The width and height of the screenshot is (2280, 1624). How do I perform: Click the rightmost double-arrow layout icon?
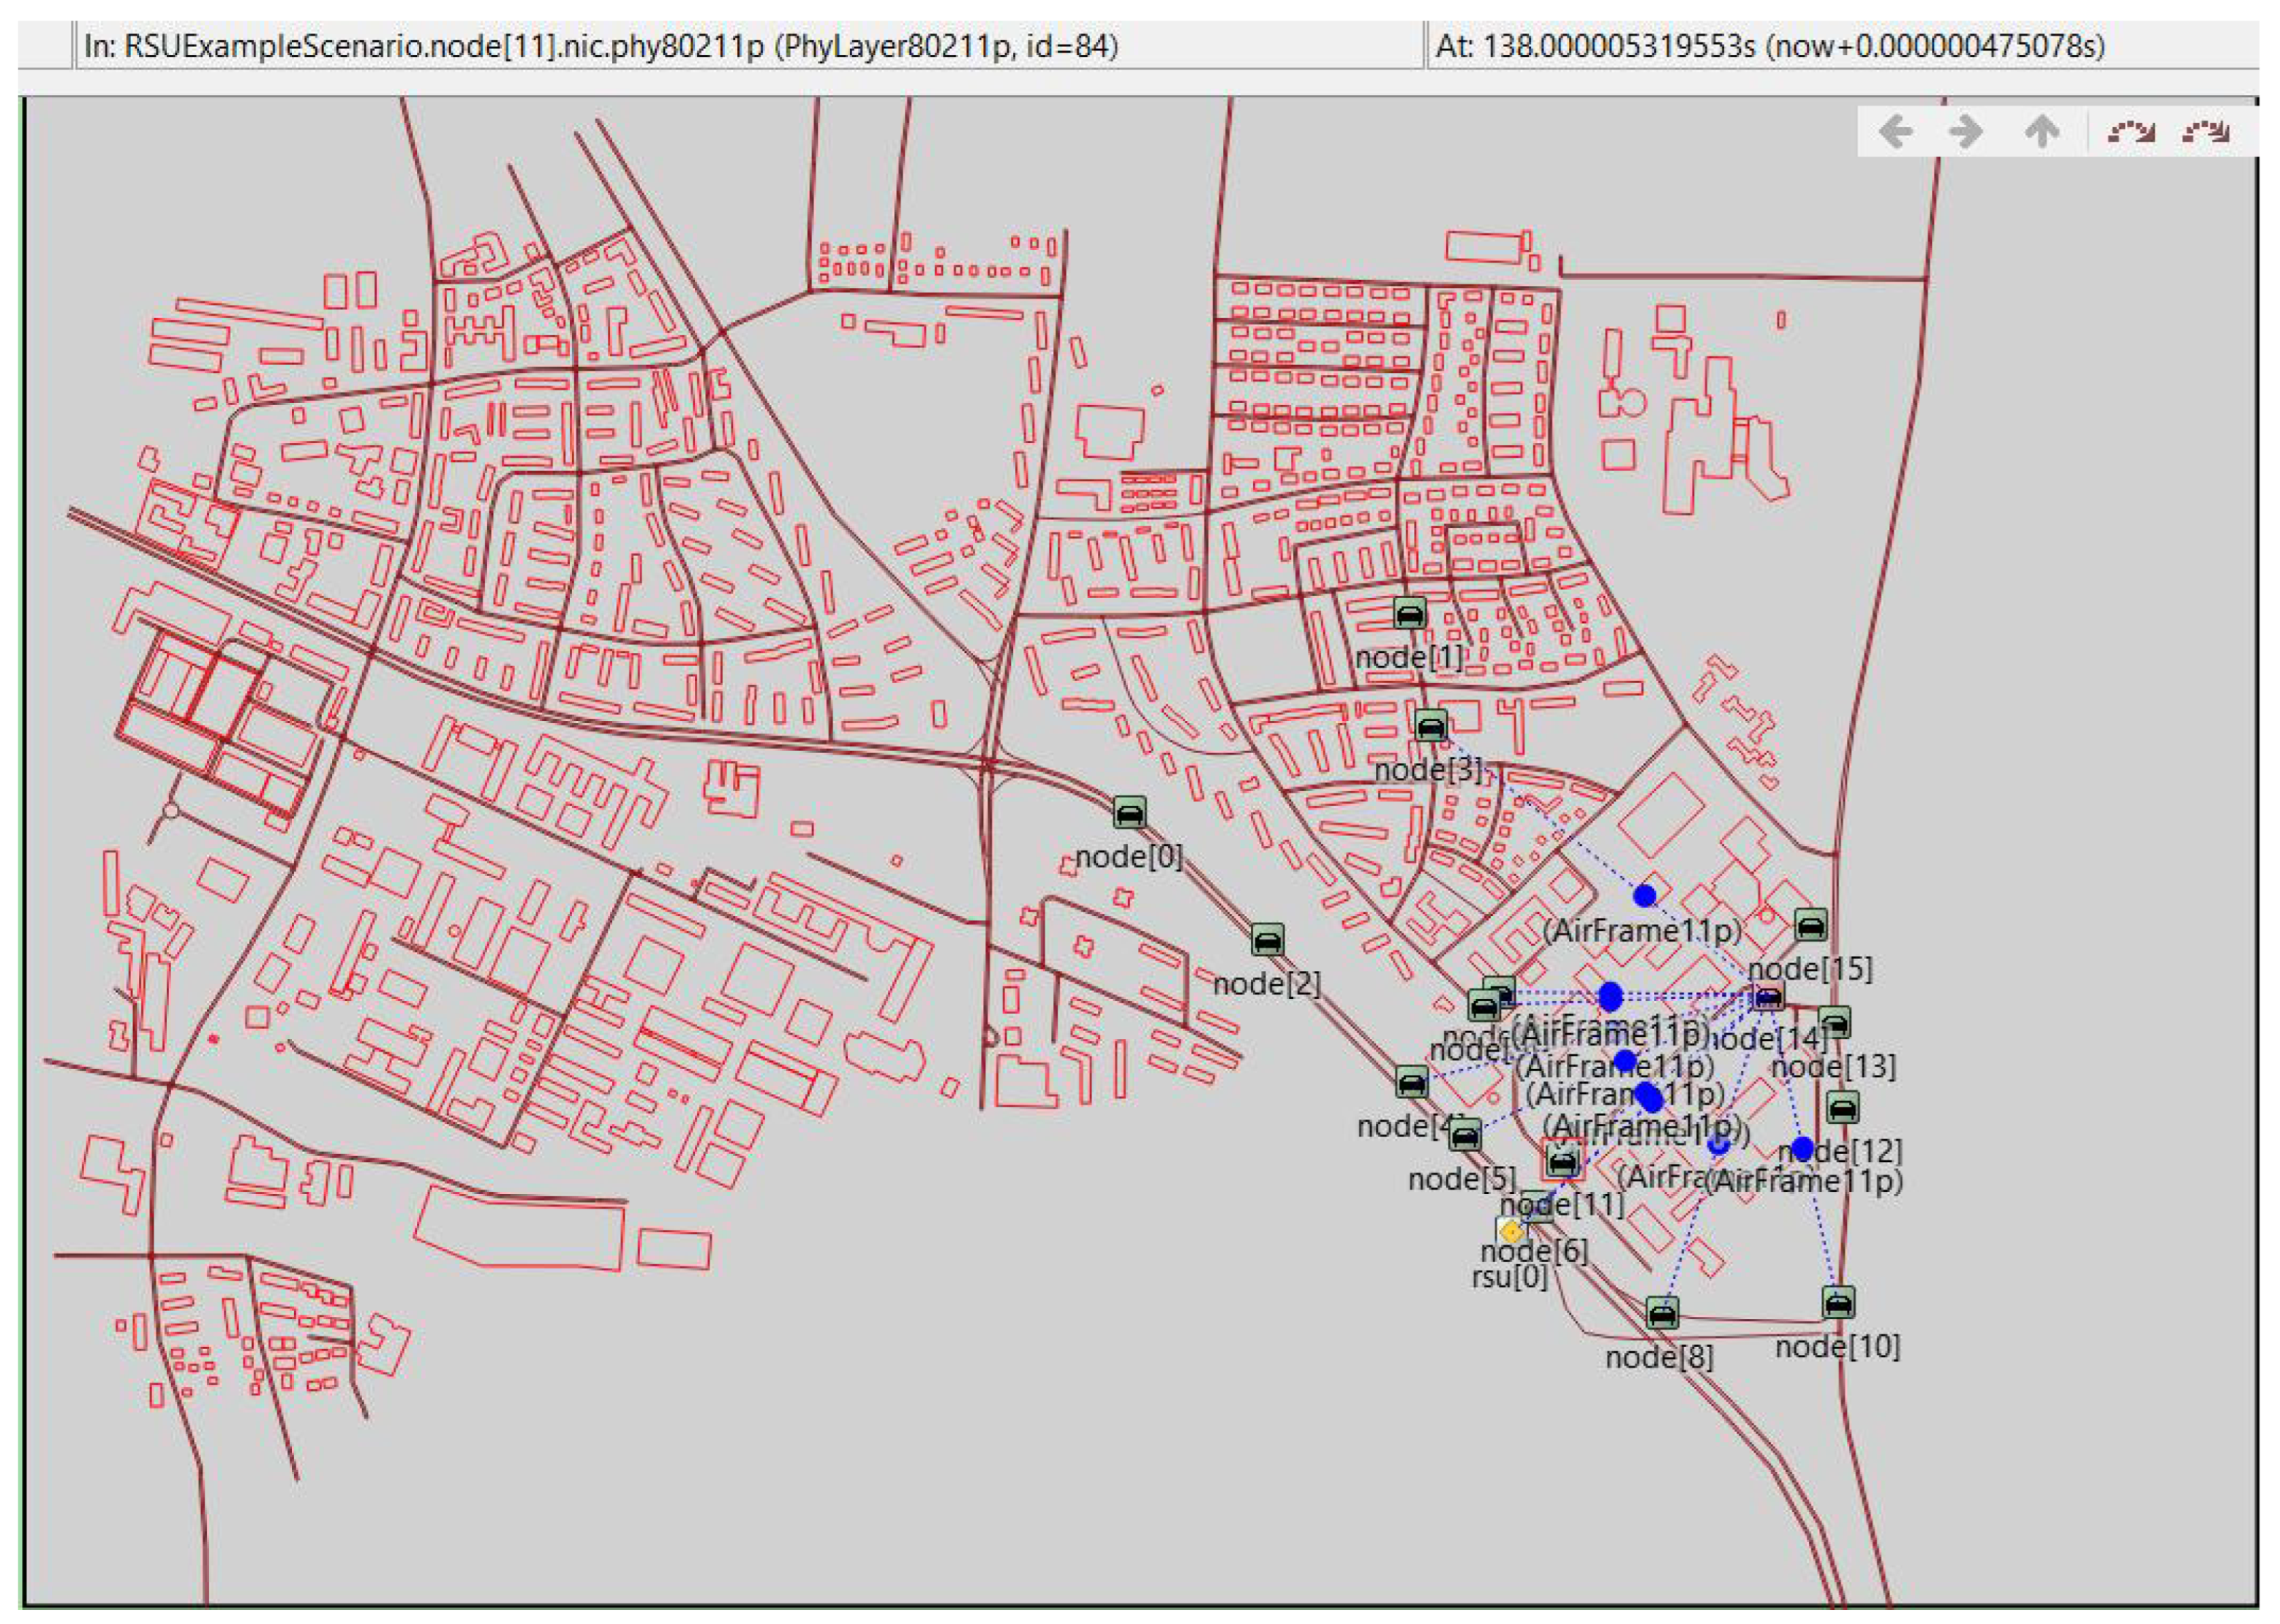[x=2206, y=131]
